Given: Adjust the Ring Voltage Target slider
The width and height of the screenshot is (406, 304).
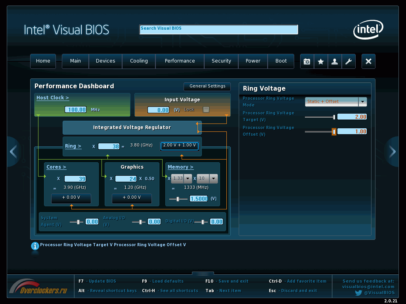Looking at the screenshot, I should pyautogui.click(x=320, y=117).
